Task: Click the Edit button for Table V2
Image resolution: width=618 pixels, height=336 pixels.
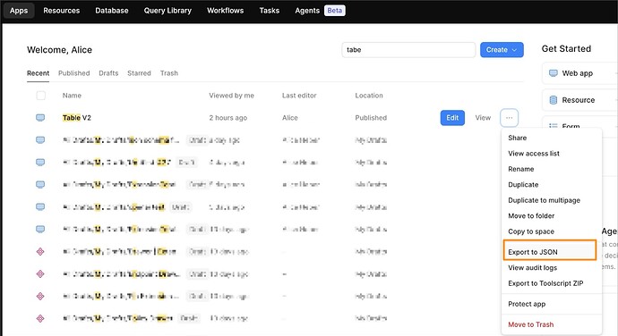Action: [x=452, y=118]
